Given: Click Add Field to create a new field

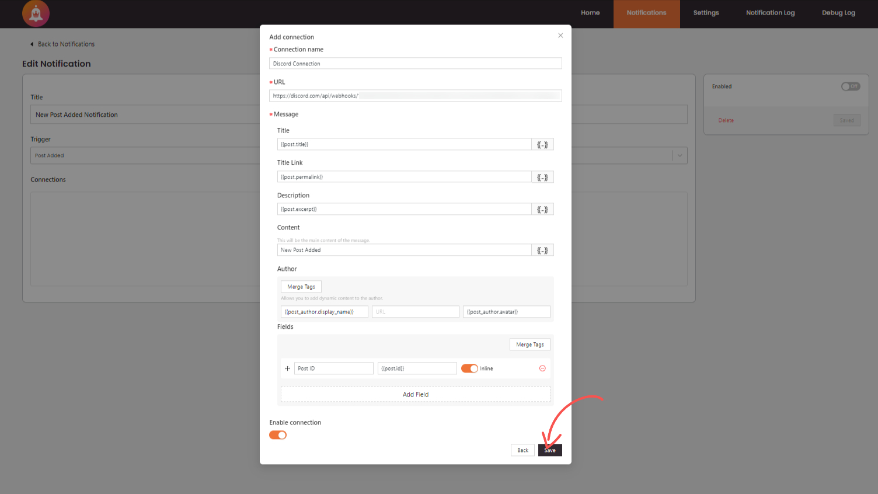Looking at the screenshot, I should pos(415,394).
